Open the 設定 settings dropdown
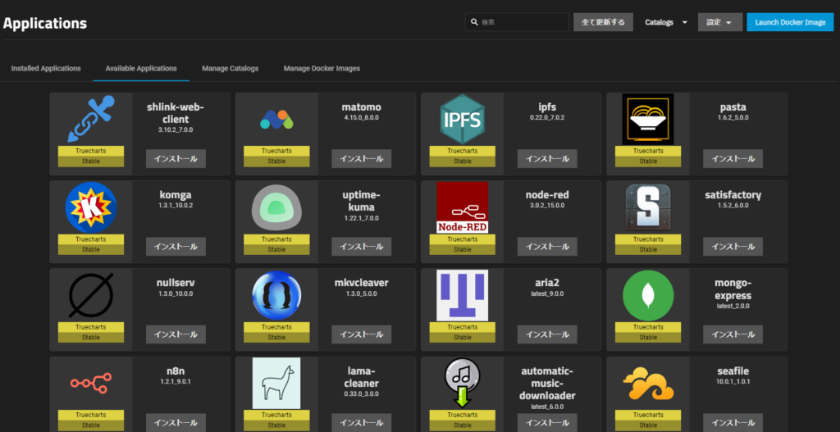The width and height of the screenshot is (840, 432). tap(719, 22)
